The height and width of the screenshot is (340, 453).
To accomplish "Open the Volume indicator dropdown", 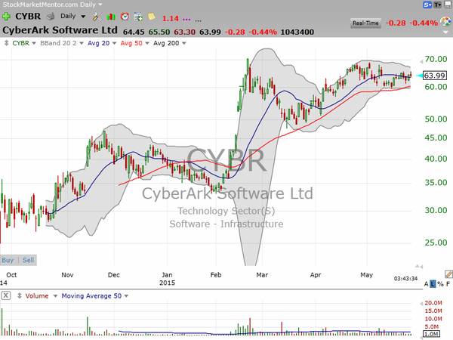I will 55,295.
